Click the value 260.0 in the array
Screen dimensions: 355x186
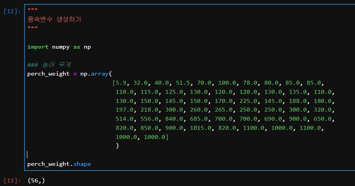199,110
